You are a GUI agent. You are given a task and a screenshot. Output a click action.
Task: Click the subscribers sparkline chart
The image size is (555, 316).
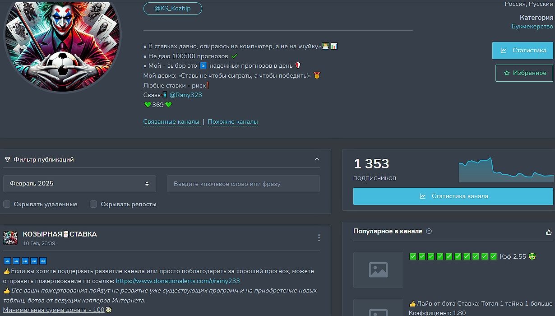tap(506, 170)
